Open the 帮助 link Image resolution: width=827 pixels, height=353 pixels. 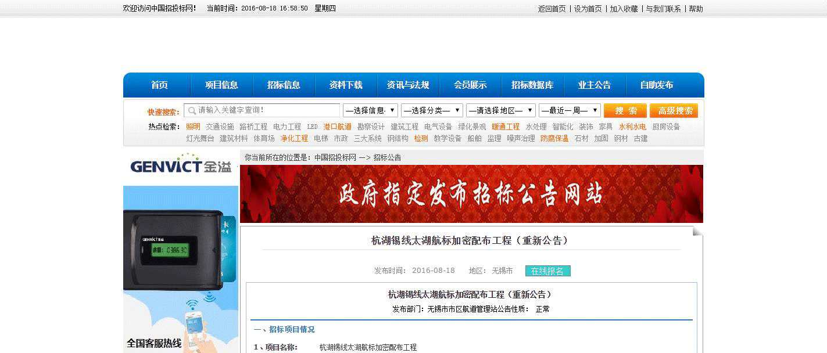pos(696,9)
